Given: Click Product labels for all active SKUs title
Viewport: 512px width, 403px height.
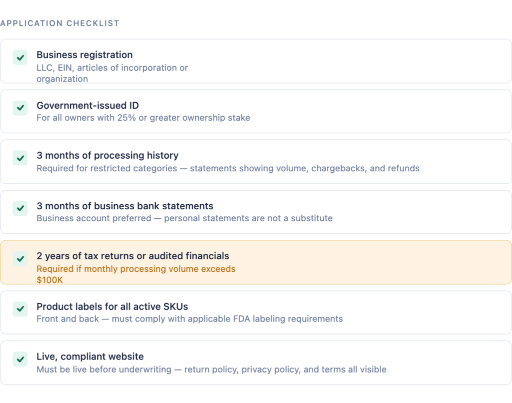Looking at the screenshot, I should [112, 307].
